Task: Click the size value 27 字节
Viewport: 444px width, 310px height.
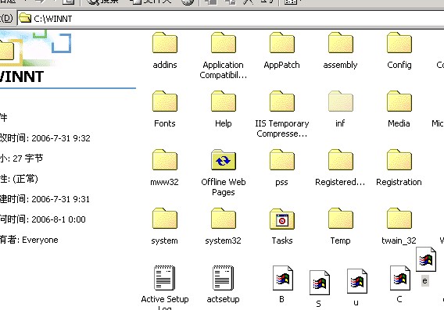Action: coord(28,159)
